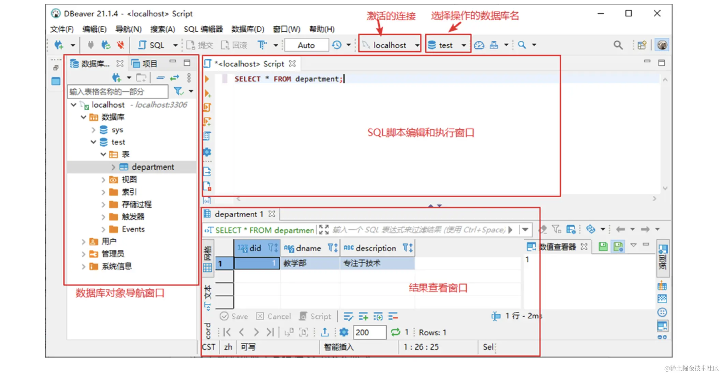Click the add row icon
The image size is (721, 374).
click(x=363, y=317)
